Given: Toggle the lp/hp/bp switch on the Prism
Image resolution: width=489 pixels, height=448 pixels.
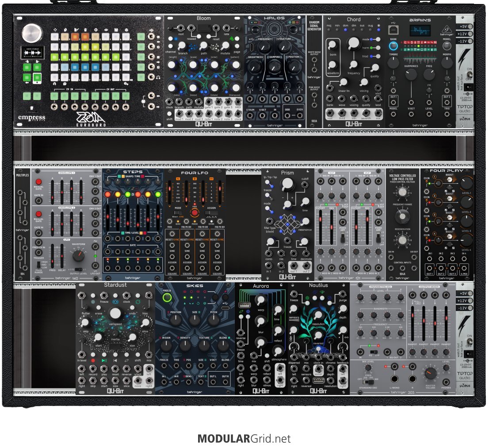Looking at the screenshot, I should [267, 183].
